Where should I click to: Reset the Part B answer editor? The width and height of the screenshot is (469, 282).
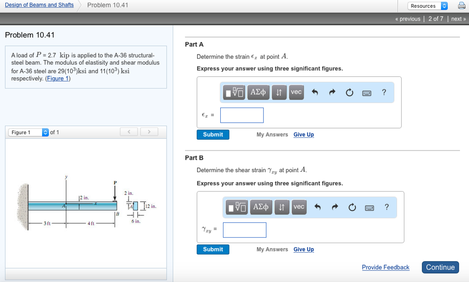point(352,207)
